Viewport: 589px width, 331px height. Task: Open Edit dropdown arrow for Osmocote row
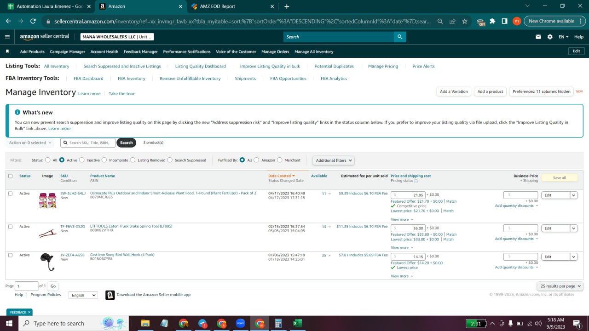(574, 195)
